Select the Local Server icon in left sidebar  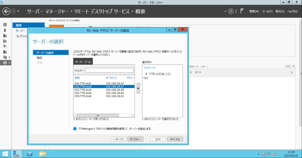pos(5,30)
